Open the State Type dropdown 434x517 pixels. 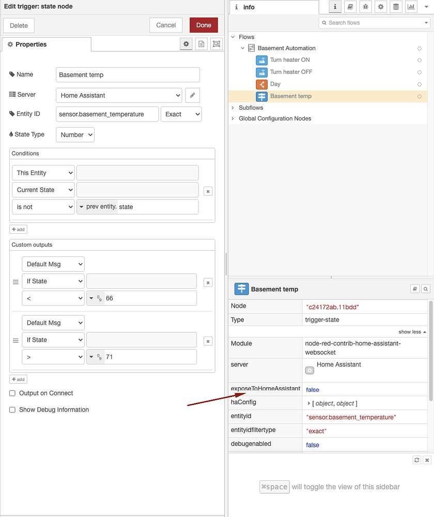pyautogui.click(x=75, y=134)
